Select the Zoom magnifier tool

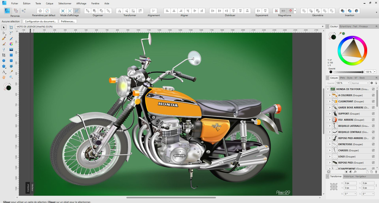click(x=11, y=77)
